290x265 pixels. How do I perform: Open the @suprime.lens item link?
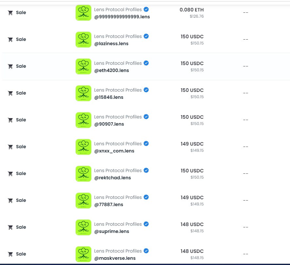tap(112, 232)
